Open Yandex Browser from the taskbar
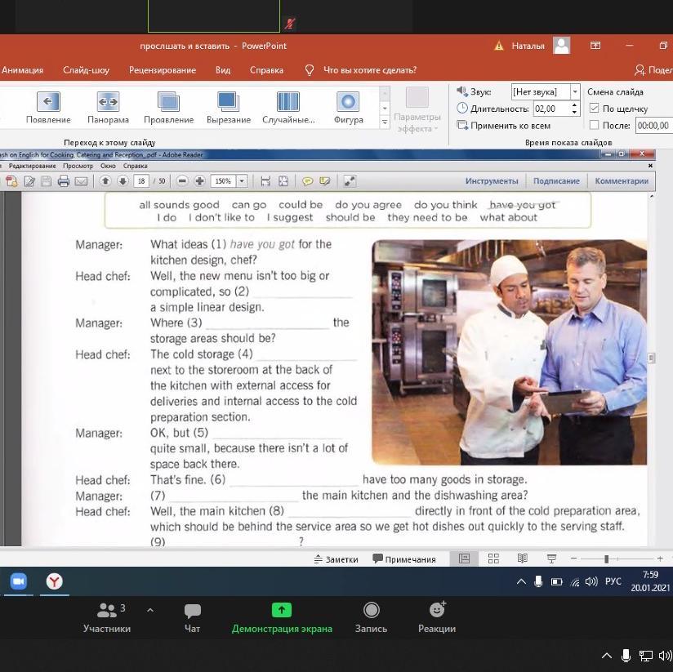The height and width of the screenshot is (672, 673). [x=54, y=581]
